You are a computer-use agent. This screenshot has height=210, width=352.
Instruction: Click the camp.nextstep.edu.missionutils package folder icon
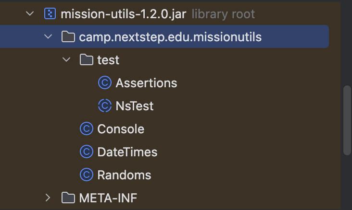(69, 37)
